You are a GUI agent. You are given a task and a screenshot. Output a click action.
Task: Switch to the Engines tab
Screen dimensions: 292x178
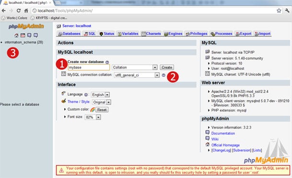173,33
